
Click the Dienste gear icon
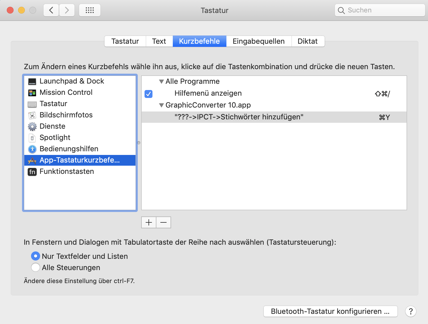(32, 127)
